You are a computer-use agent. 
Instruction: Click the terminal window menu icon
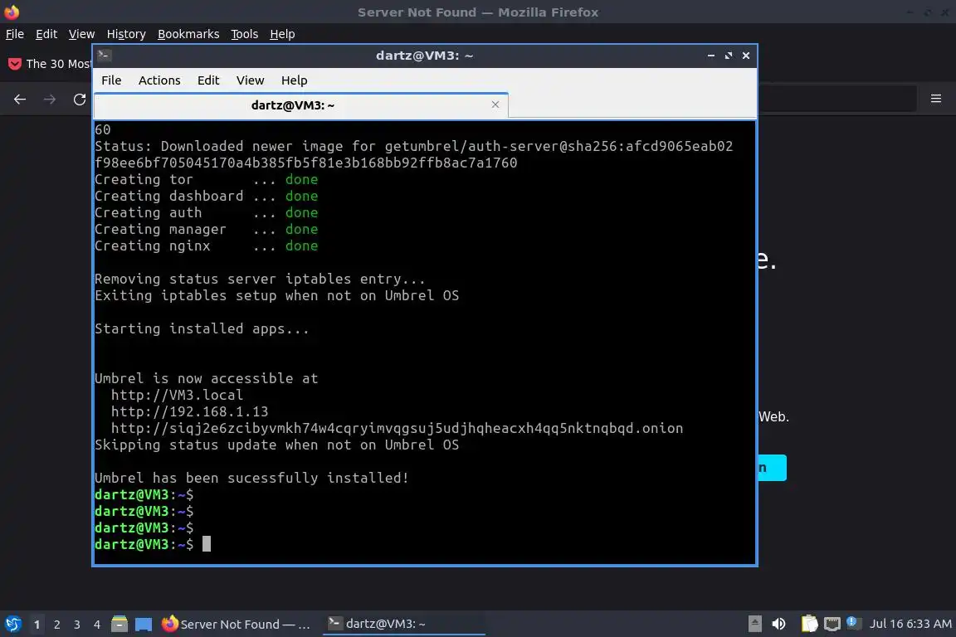(x=104, y=56)
